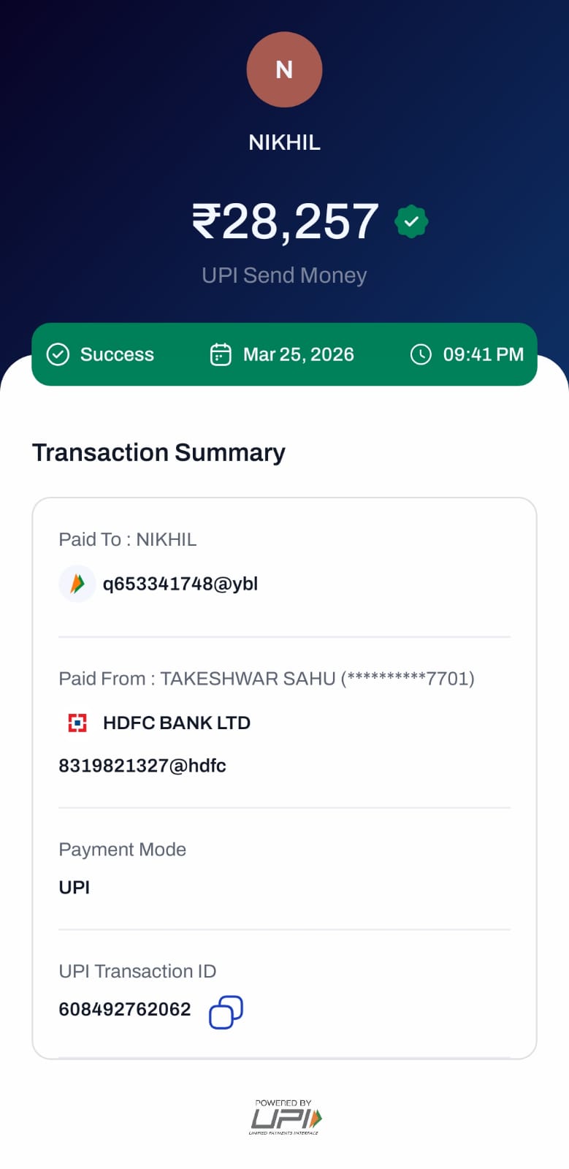Tap the transaction ID number 608492762062
This screenshot has width=569, height=1169.
[x=125, y=1009]
